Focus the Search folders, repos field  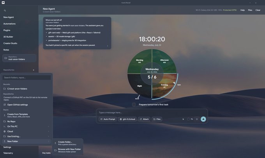[26, 78]
